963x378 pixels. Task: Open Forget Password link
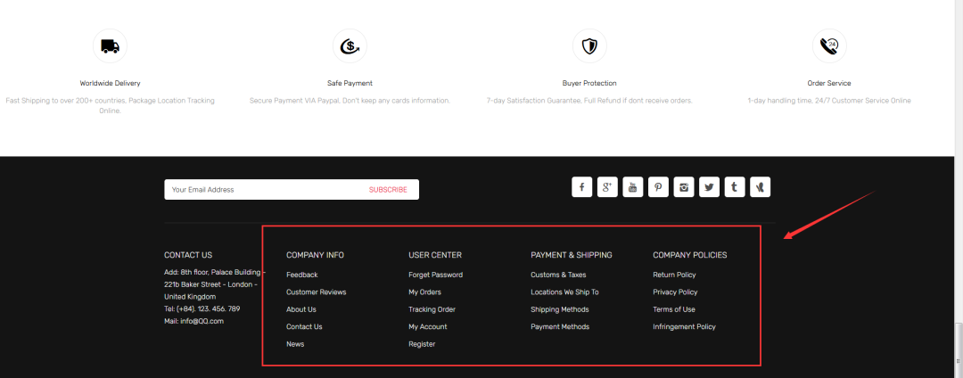click(x=435, y=275)
